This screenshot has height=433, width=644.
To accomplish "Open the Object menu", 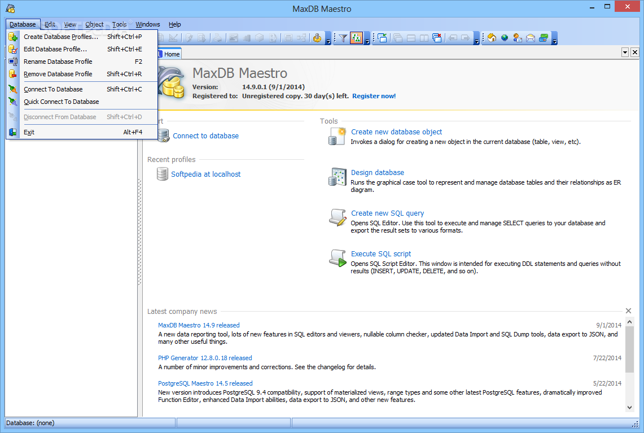I will 94,24.
